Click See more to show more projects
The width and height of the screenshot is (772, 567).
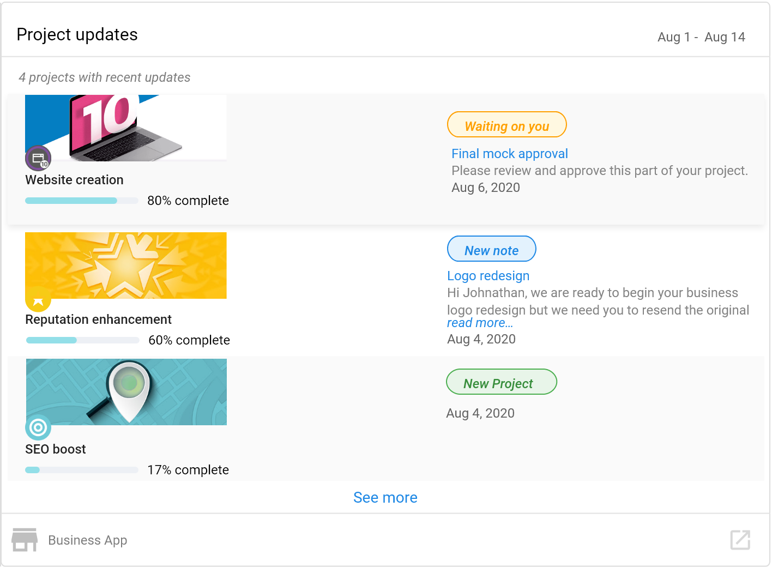(385, 497)
